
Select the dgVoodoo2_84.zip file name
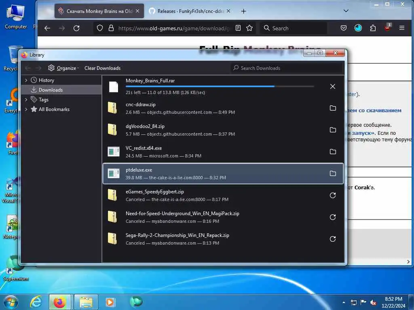(x=145, y=126)
